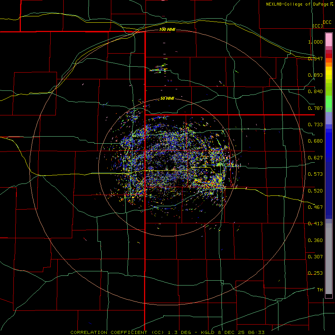Pick the gray segment of the color bar
Viewport: 335px width, 335px height.
[329, 259]
